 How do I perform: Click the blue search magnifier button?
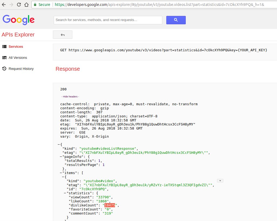pos(176,20)
